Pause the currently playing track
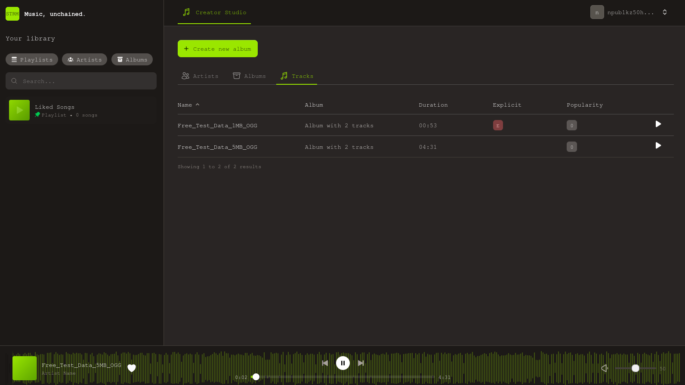Viewport: 685px width, 385px height. [x=342, y=363]
